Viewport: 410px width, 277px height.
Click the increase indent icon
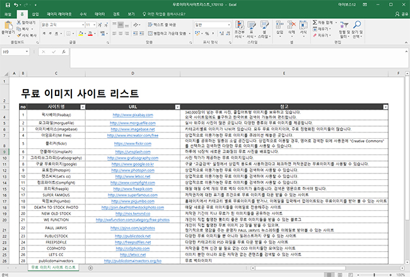pos(142,33)
